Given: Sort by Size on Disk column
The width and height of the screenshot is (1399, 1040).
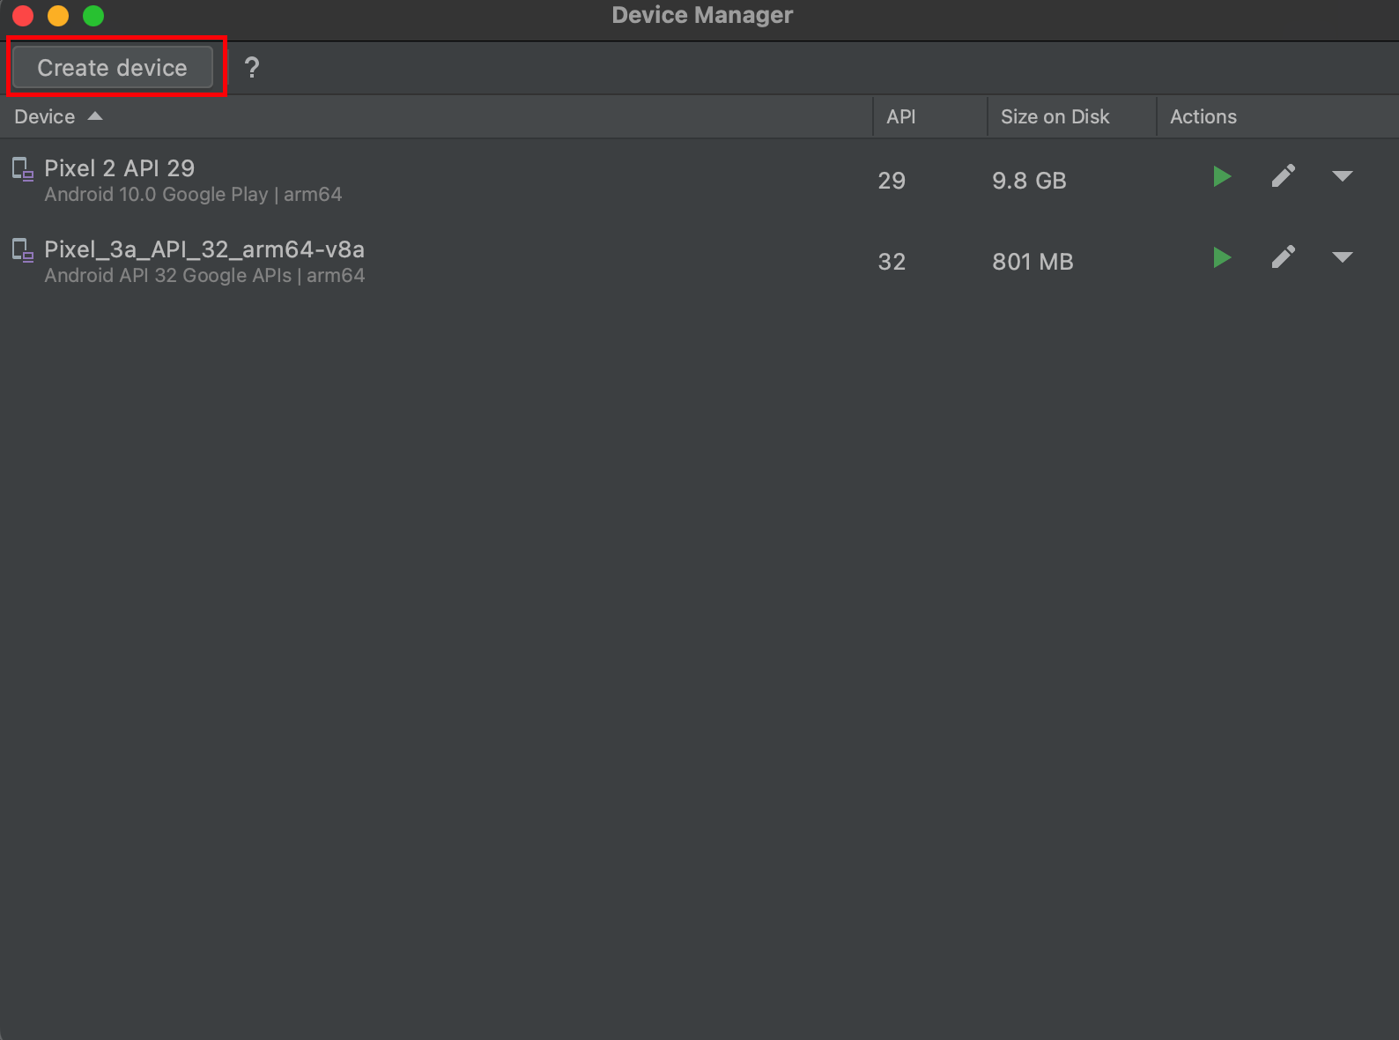Looking at the screenshot, I should point(1055,116).
